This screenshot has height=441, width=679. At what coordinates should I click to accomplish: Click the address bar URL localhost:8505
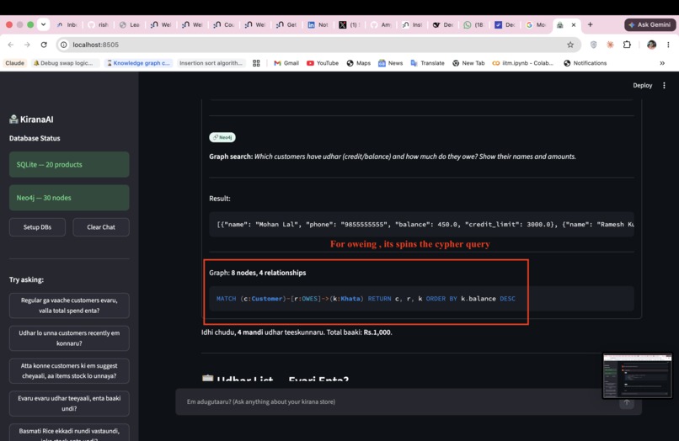[96, 45]
